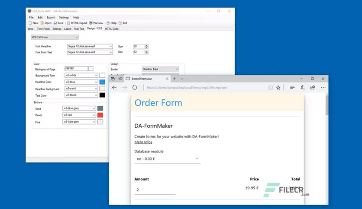Open the Print button w3-light-grey dropdown
362x209 pixels.
79,122
